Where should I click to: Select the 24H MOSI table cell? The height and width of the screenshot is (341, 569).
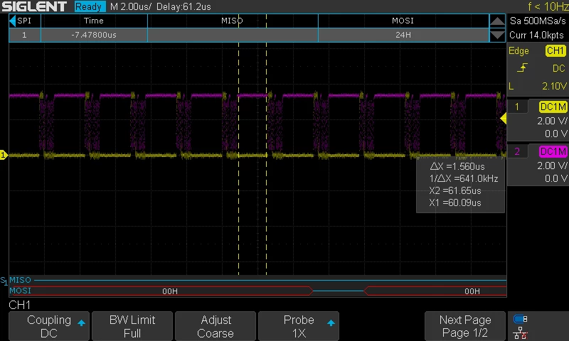403,35
